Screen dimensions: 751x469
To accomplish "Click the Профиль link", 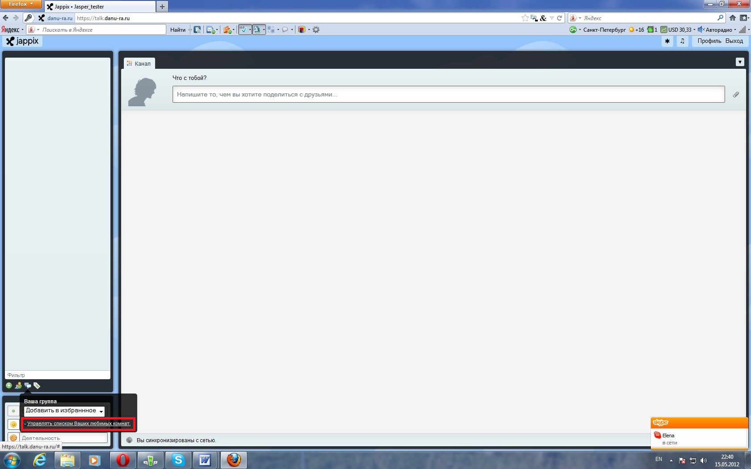I will (709, 41).
